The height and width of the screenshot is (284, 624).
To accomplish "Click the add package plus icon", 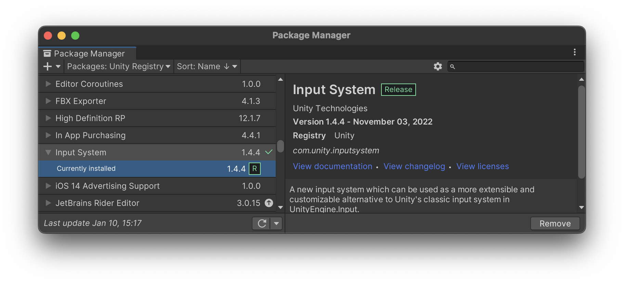I will tap(48, 66).
